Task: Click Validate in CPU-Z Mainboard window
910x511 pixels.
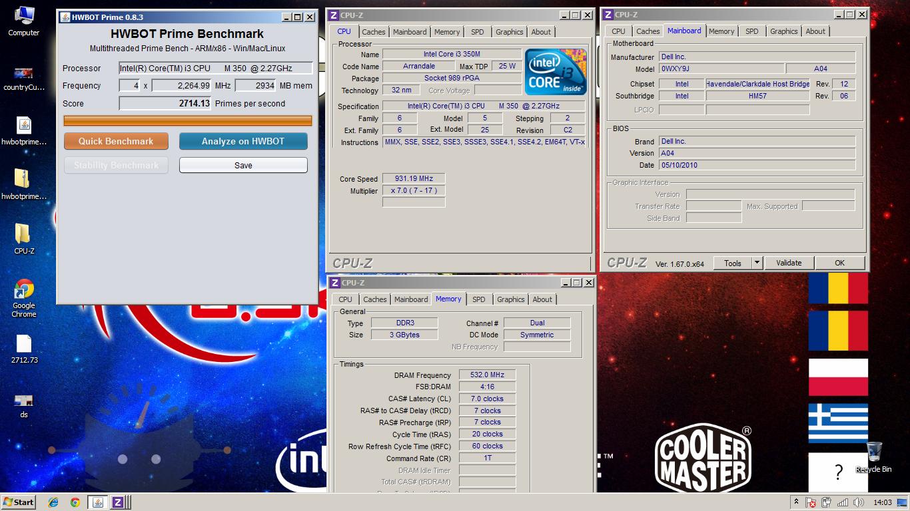Action: tap(789, 263)
